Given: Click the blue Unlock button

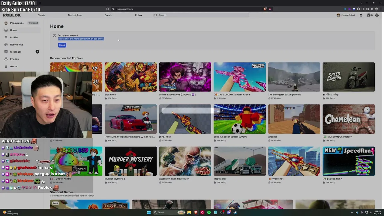Looking at the screenshot, I should (62, 45).
